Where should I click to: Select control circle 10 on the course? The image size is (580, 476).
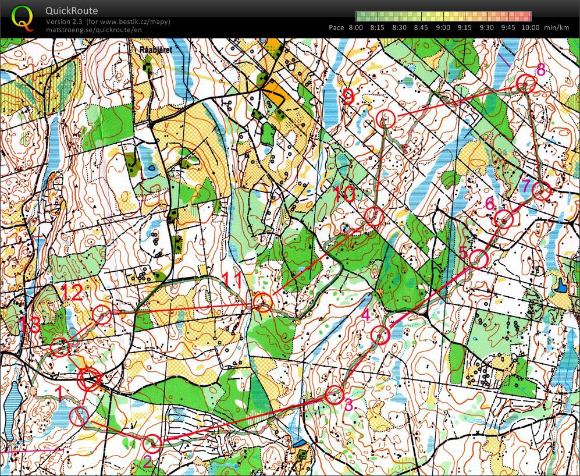coord(374,216)
